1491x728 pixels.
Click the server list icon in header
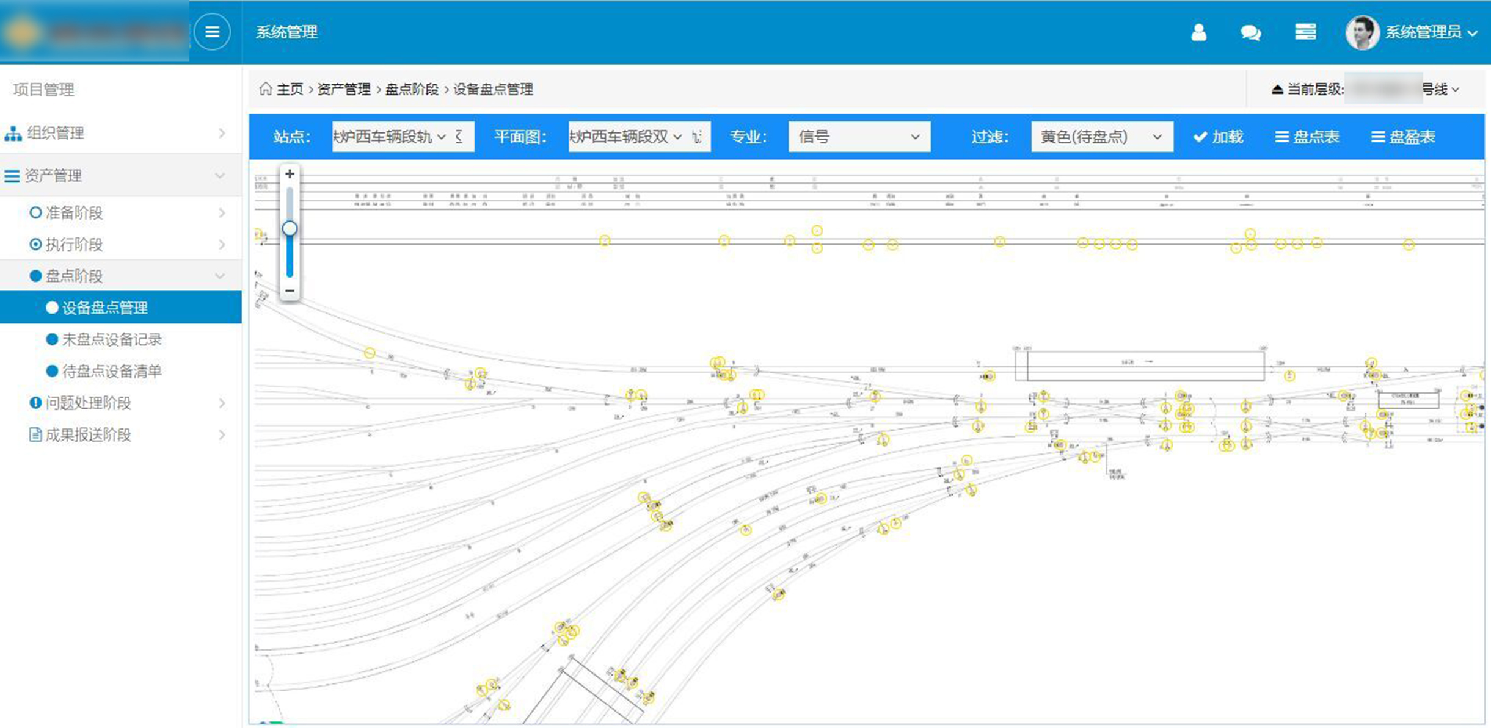point(1305,32)
